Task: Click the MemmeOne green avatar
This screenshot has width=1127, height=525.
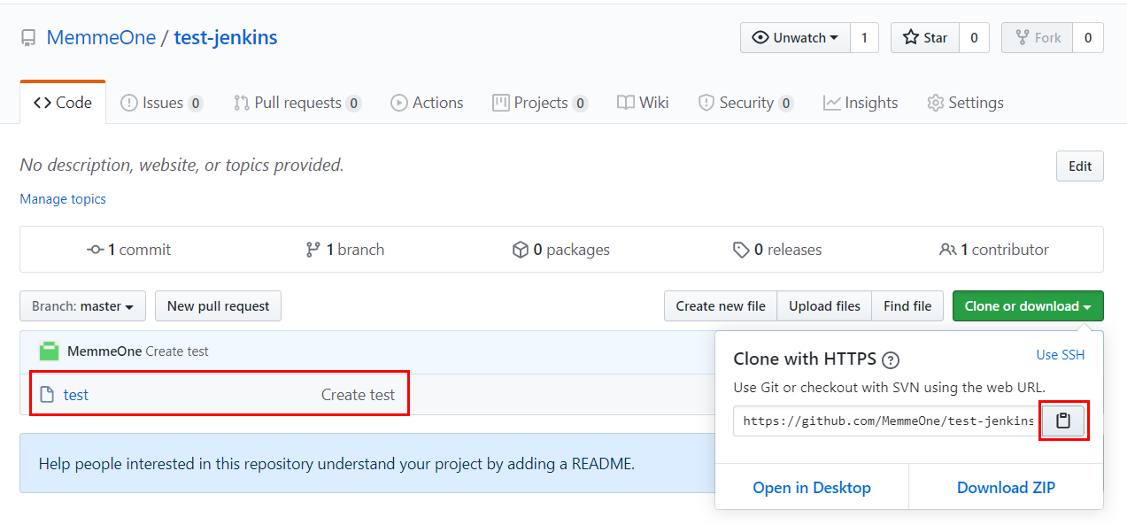Action: tap(49, 351)
